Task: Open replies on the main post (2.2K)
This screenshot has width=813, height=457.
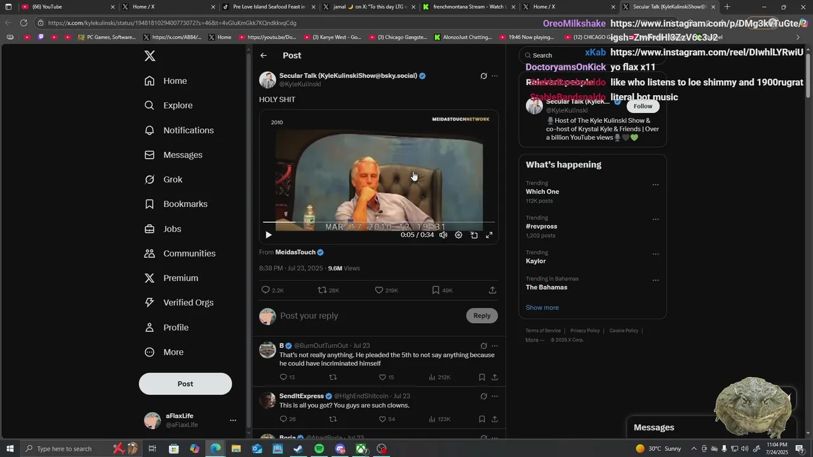Action: (x=272, y=290)
